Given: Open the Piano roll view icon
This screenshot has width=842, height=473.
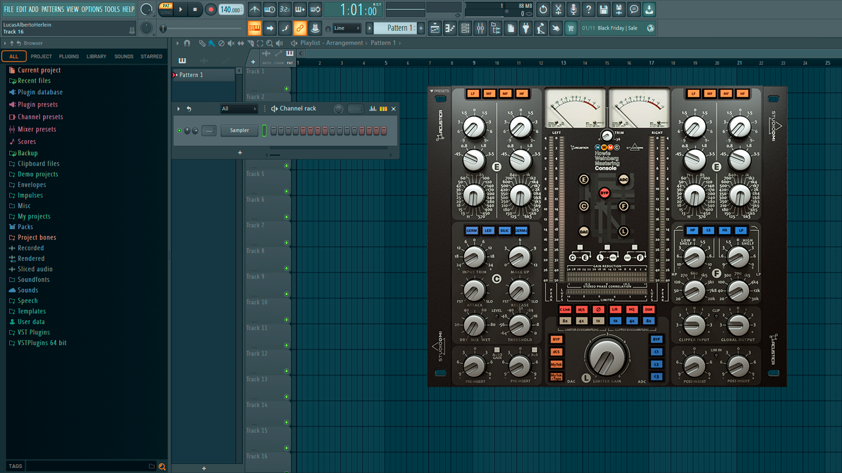Looking at the screenshot, I should coord(450,28).
